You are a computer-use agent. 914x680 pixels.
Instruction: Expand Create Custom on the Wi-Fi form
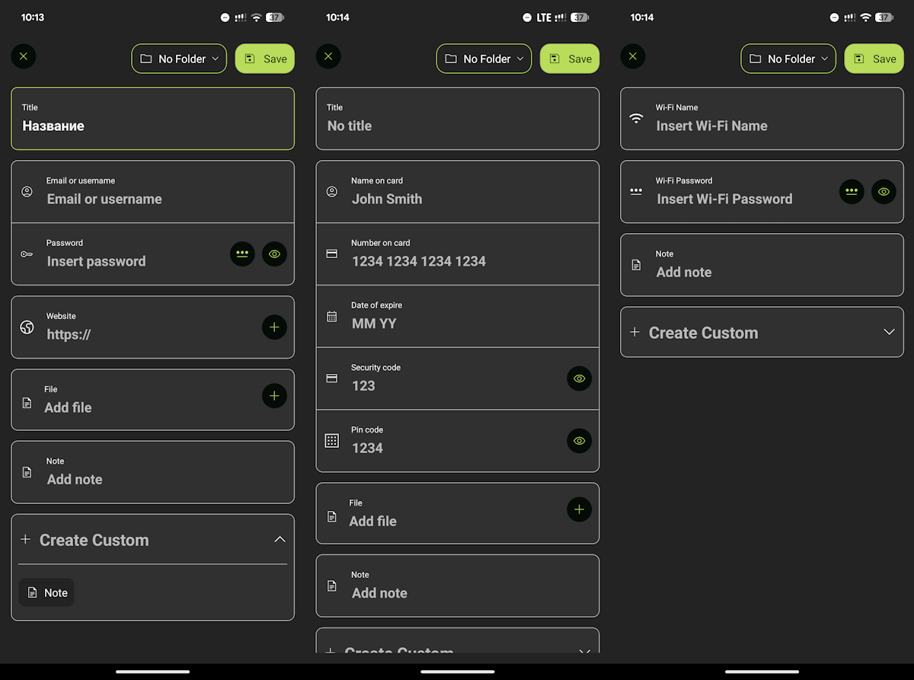point(888,332)
